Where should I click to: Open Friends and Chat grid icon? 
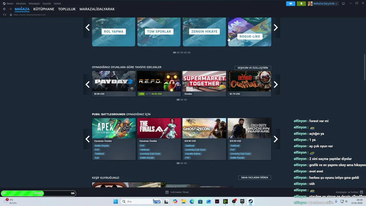(361, 192)
